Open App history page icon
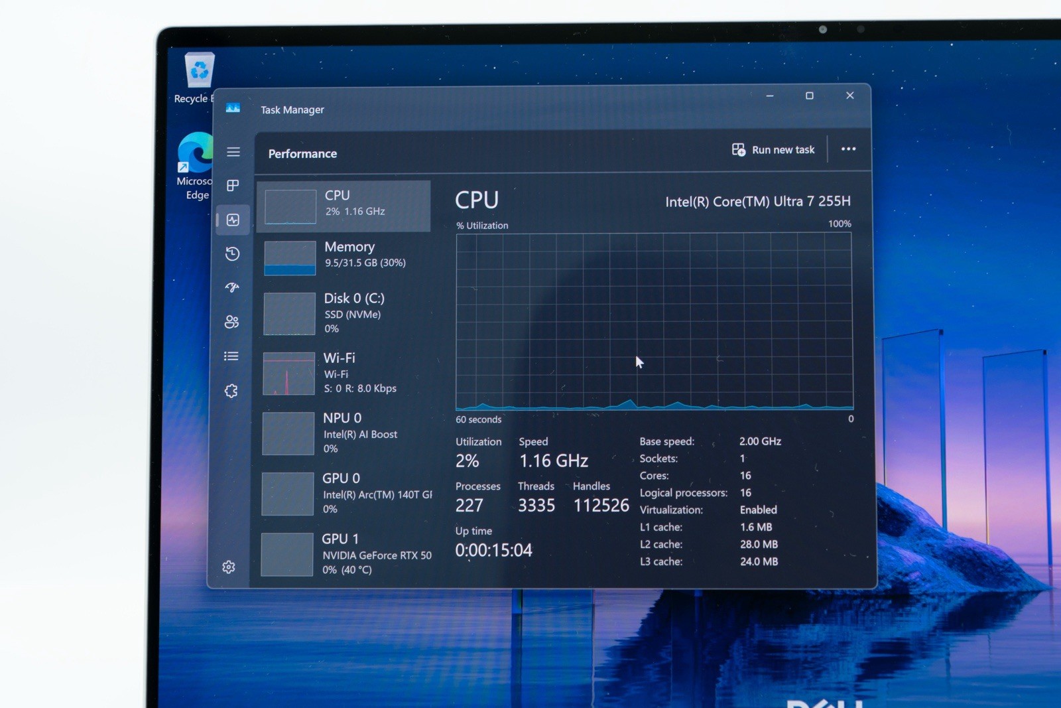This screenshot has width=1061, height=708. click(x=232, y=253)
